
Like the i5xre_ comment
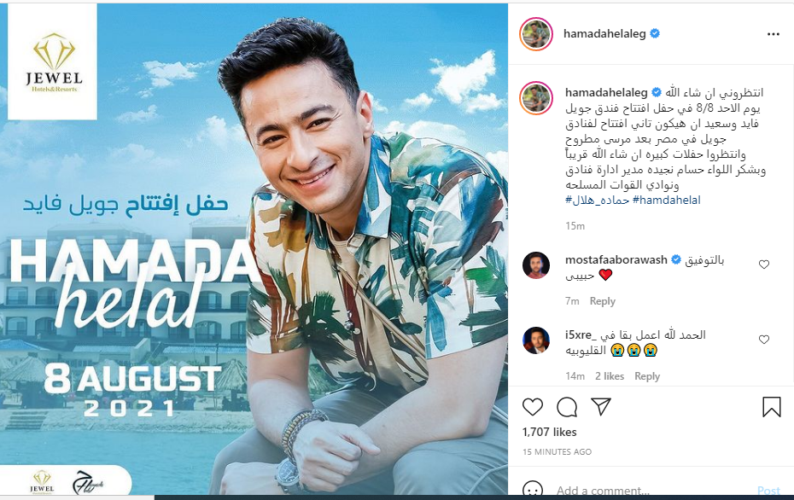[x=764, y=339]
